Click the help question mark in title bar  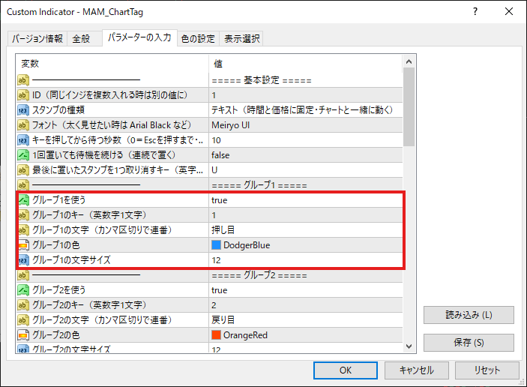[475, 11]
